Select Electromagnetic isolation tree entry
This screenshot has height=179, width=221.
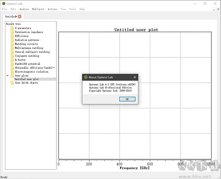pos(31,72)
